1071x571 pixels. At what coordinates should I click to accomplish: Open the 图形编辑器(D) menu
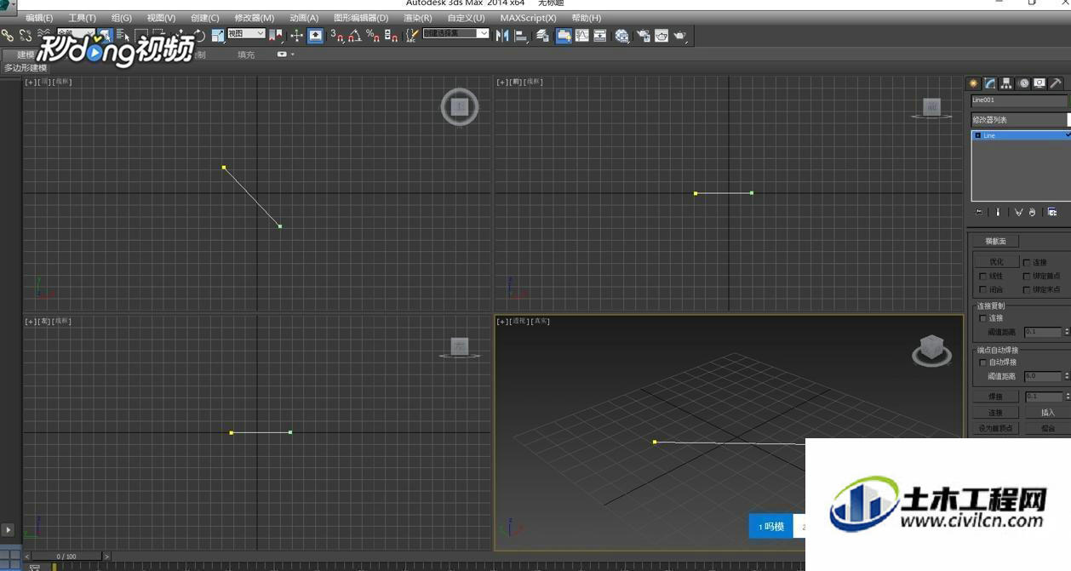coord(361,18)
